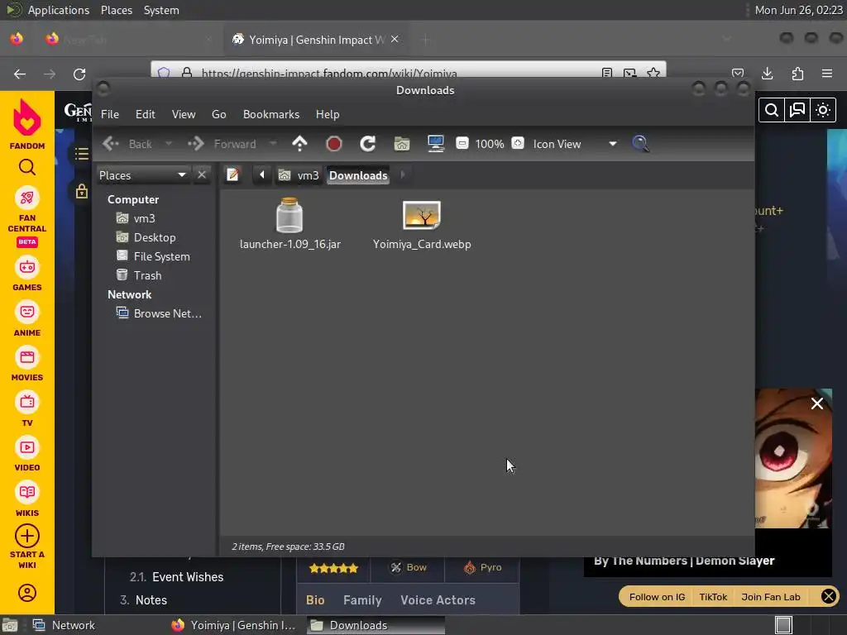
Task: Open Firefox downloads toolbar icon
Action: pyautogui.click(x=767, y=74)
